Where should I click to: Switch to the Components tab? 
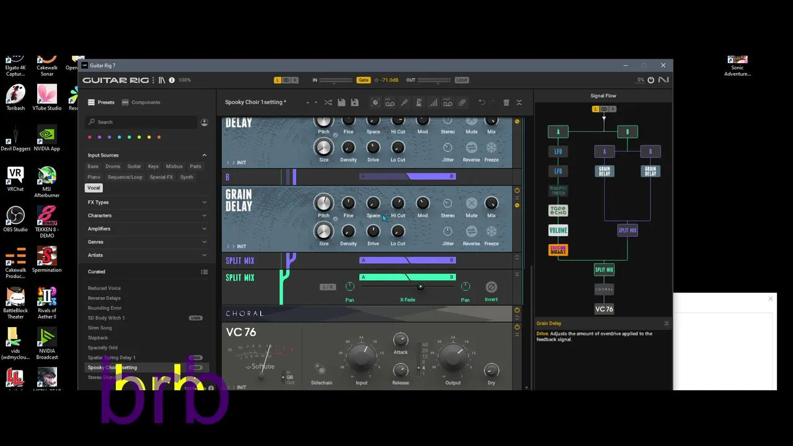tap(141, 102)
